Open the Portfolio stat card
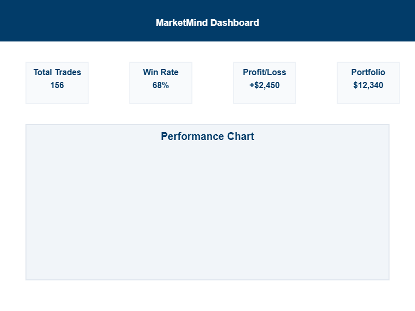This screenshot has width=415, height=311. (368, 96)
